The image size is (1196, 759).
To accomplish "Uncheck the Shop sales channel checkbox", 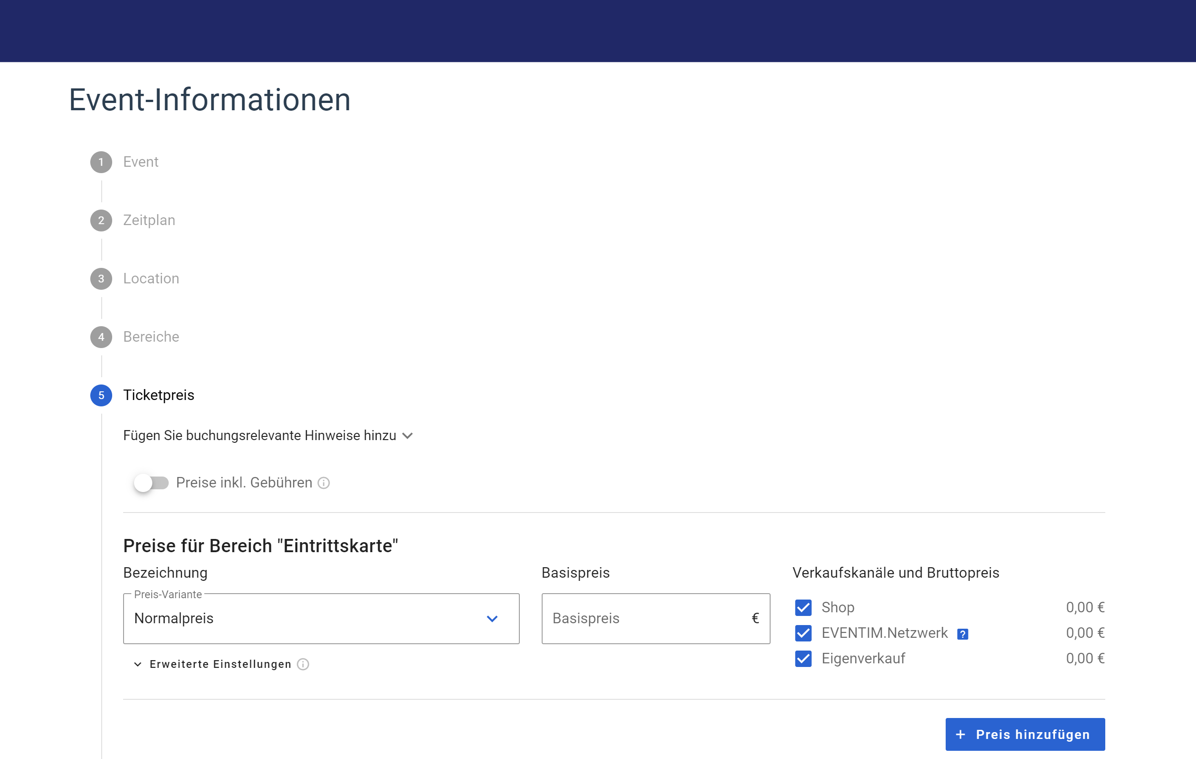I will pos(803,608).
